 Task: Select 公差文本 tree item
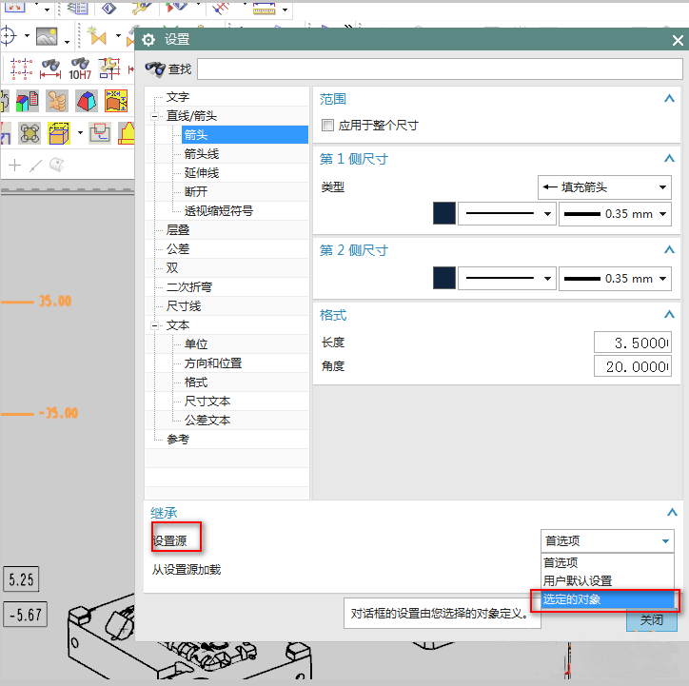pos(207,421)
